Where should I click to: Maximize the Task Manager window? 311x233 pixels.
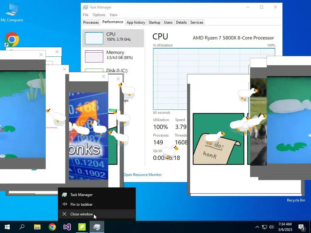261,7
